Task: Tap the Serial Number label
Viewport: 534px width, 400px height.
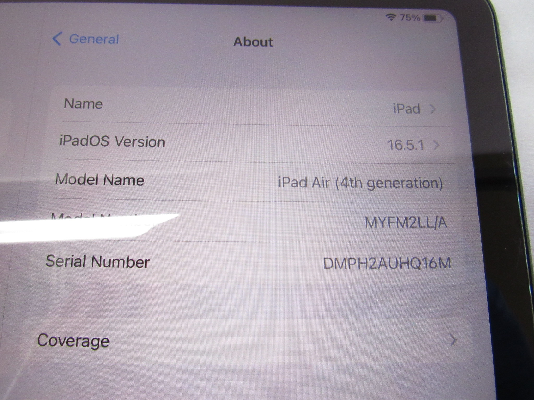Action: (x=98, y=261)
